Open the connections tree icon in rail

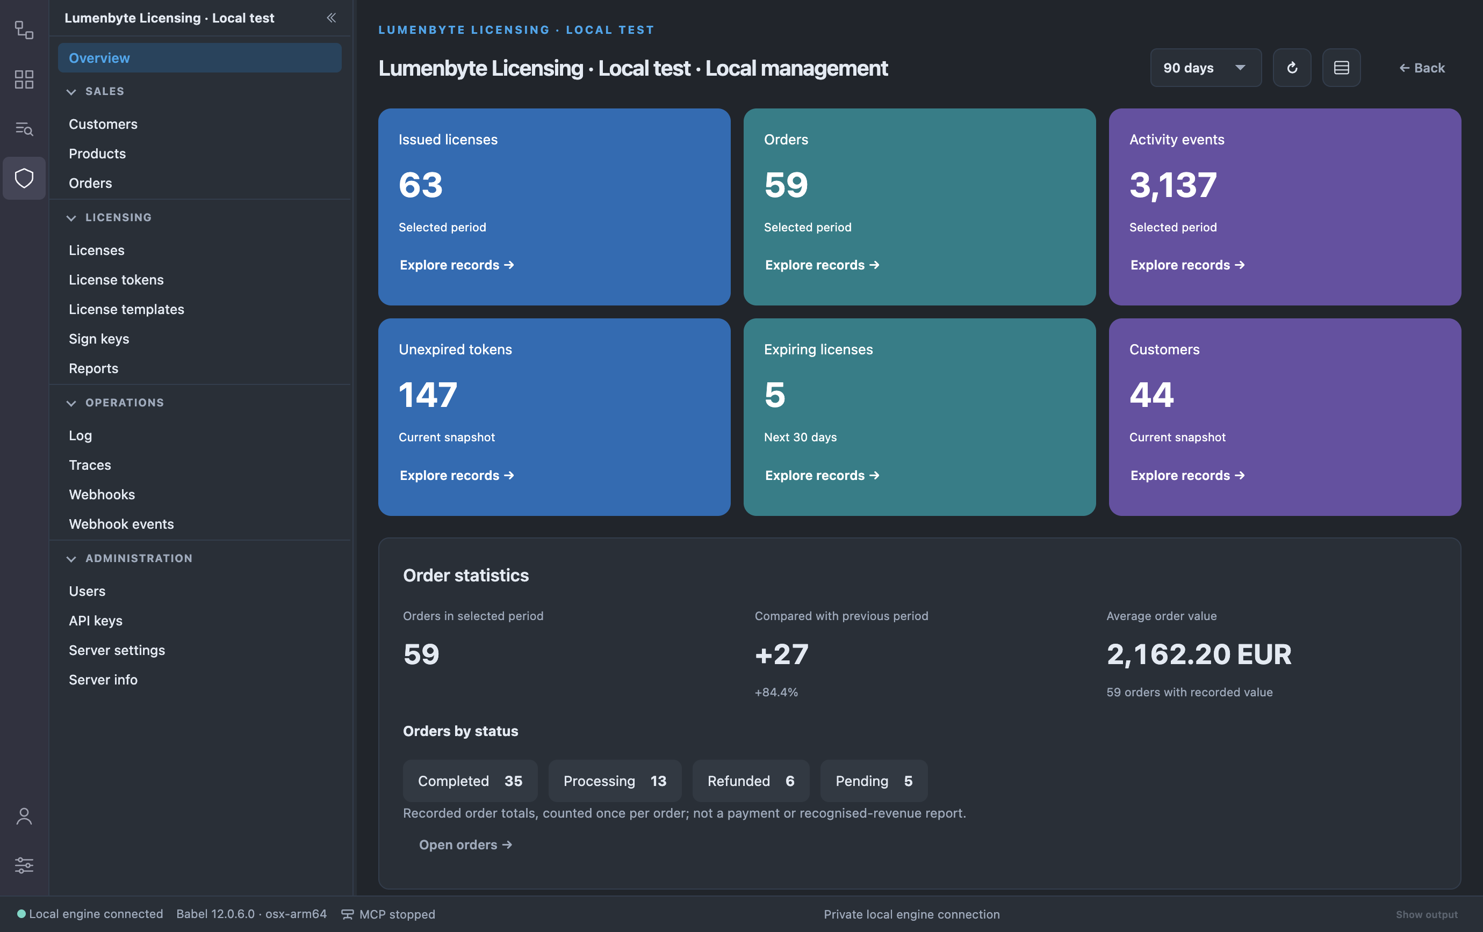coord(24,30)
